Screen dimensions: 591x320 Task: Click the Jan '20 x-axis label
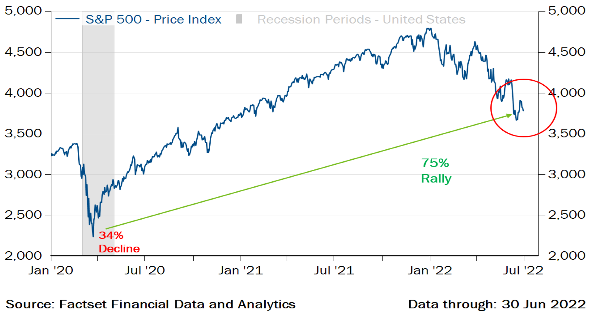pos(51,270)
